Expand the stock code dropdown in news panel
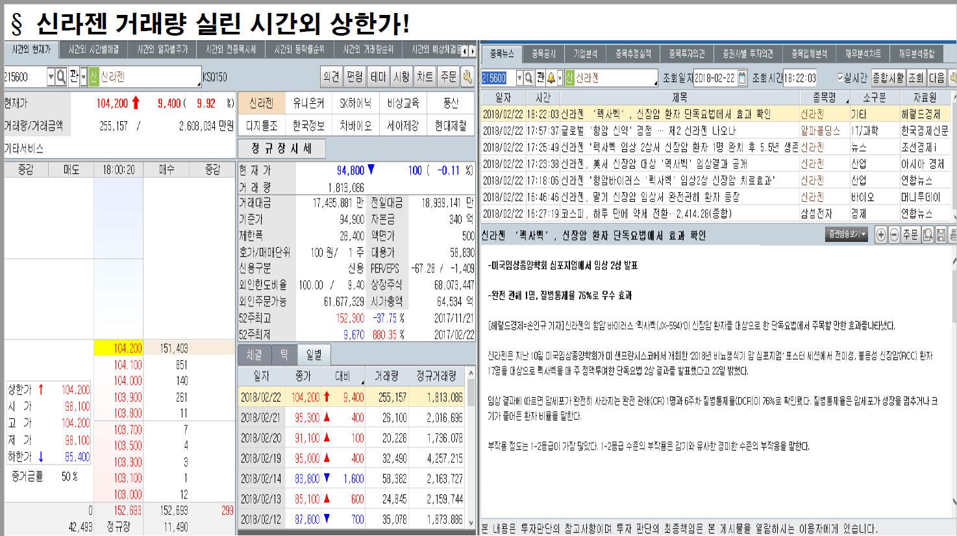This screenshot has height=536, width=957. (519, 78)
